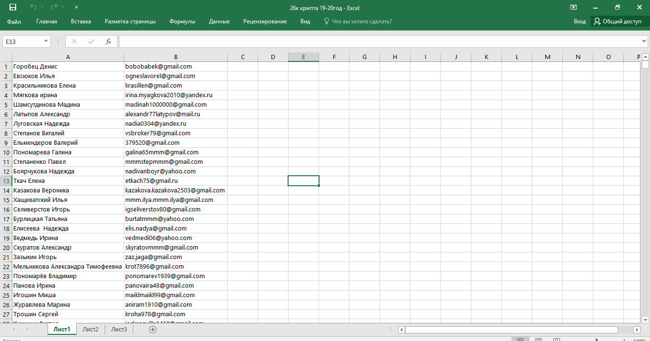Open the Рецензирование ribbon tab

pyautogui.click(x=265, y=21)
